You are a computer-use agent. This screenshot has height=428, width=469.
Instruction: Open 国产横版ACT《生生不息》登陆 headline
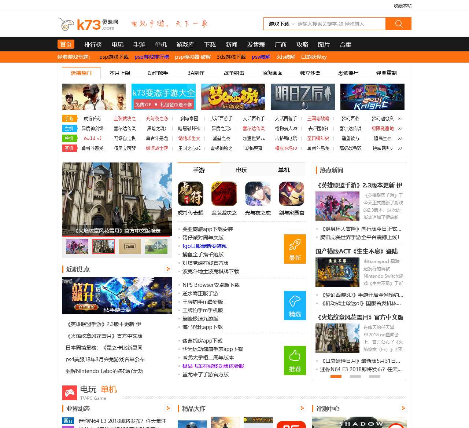(x=357, y=251)
